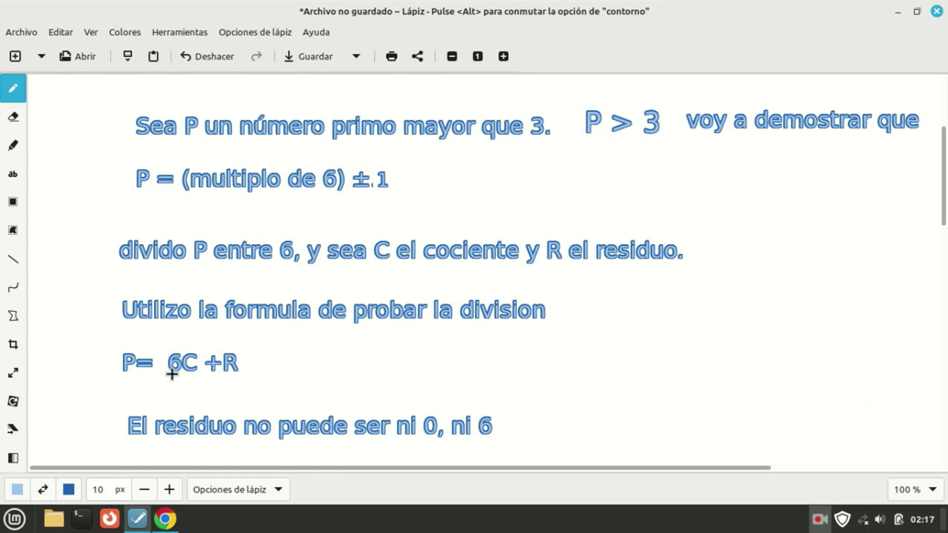The width and height of the screenshot is (948, 533).
Task: Open Google Chrome from the taskbar
Action: pyautogui.click(x=165, y=519)
